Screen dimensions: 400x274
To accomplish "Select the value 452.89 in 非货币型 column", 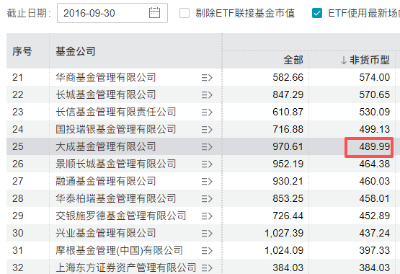I will [375, 216].
